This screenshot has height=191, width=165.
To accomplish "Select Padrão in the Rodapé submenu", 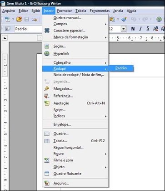I will (121, 68).
